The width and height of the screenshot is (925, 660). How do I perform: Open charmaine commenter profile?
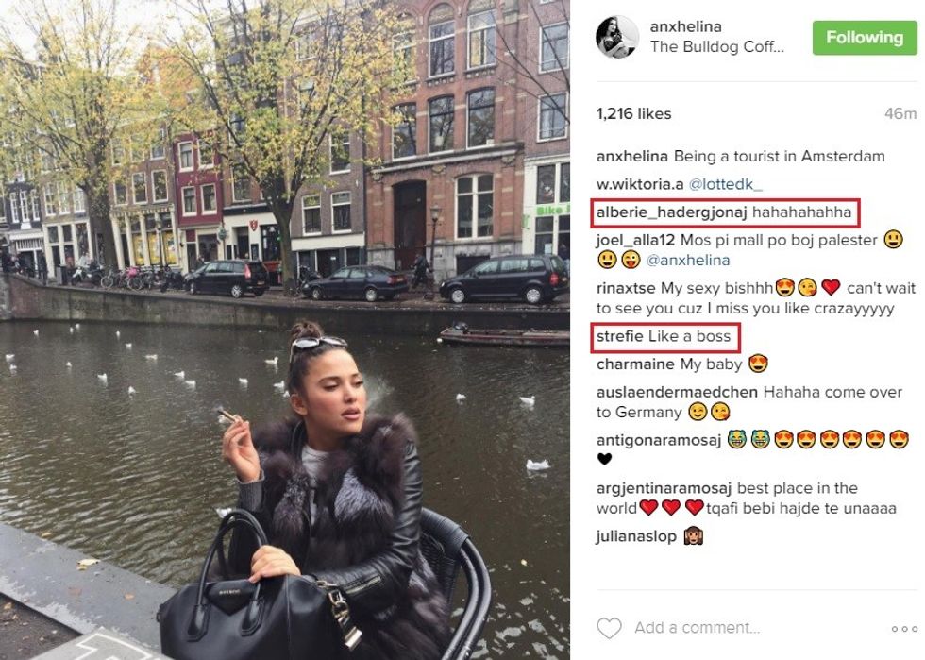pyautogui.click(x=635, y=364)
